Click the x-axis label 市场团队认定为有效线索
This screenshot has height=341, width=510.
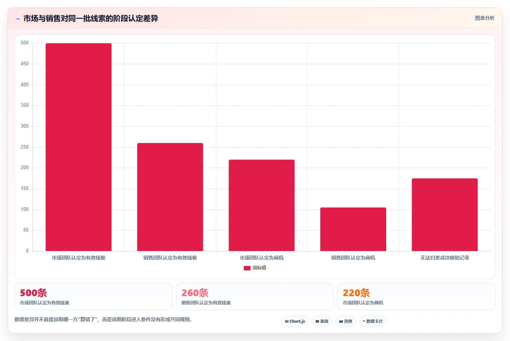click(x=79, y=258)
